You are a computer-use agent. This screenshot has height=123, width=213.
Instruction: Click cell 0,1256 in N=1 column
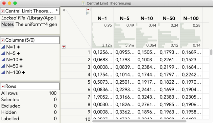click(103, 52)
